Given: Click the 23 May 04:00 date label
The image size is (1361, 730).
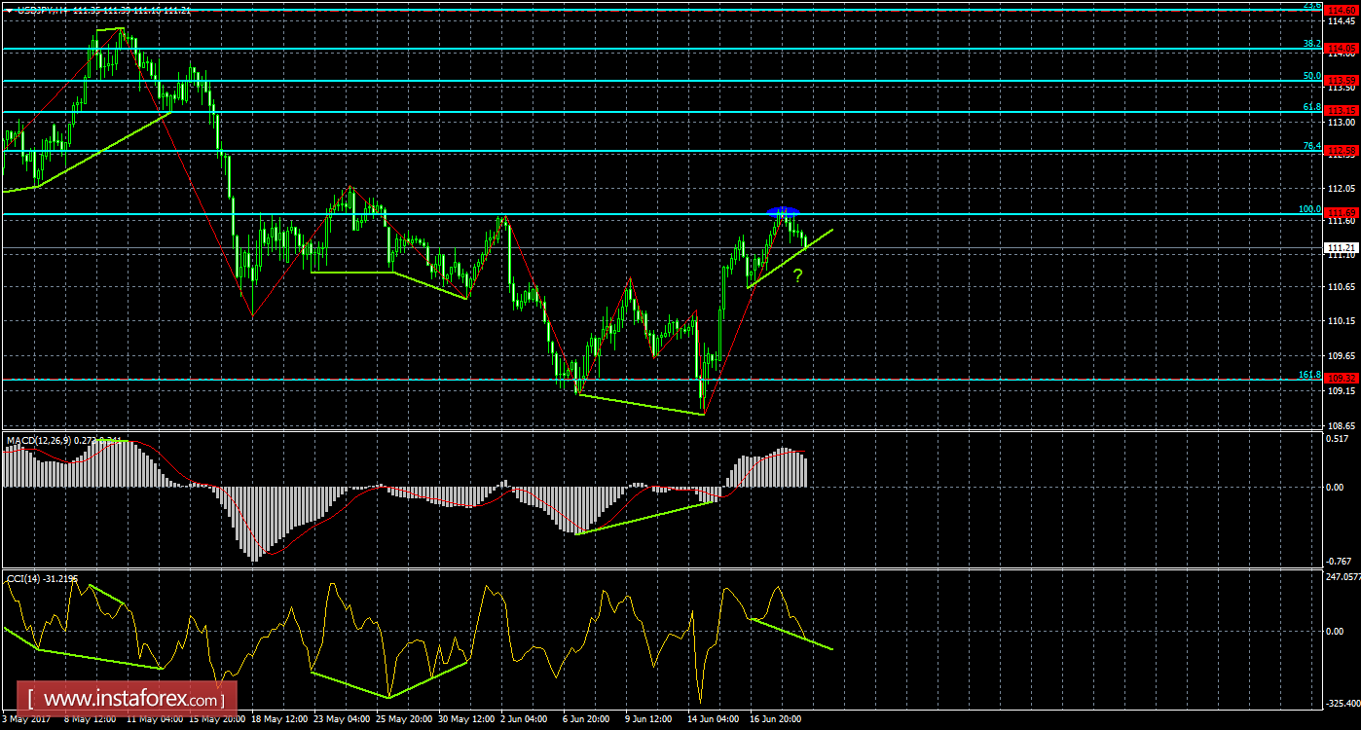Looking at the screenshot, I should tap(342, 719).
